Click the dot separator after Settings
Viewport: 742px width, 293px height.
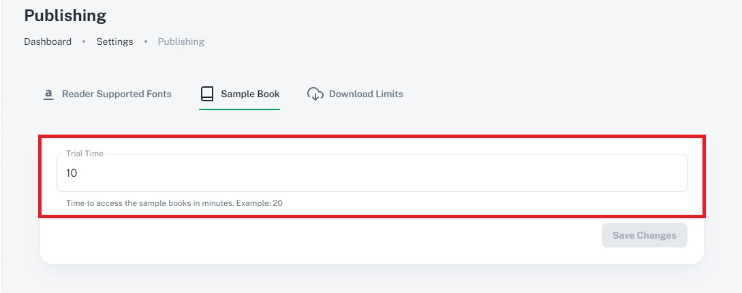click(146, 41)
